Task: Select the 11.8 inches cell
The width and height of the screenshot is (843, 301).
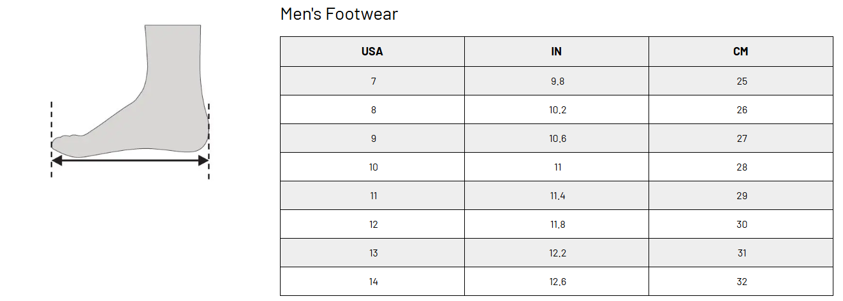Action: (x=557, y=225)
